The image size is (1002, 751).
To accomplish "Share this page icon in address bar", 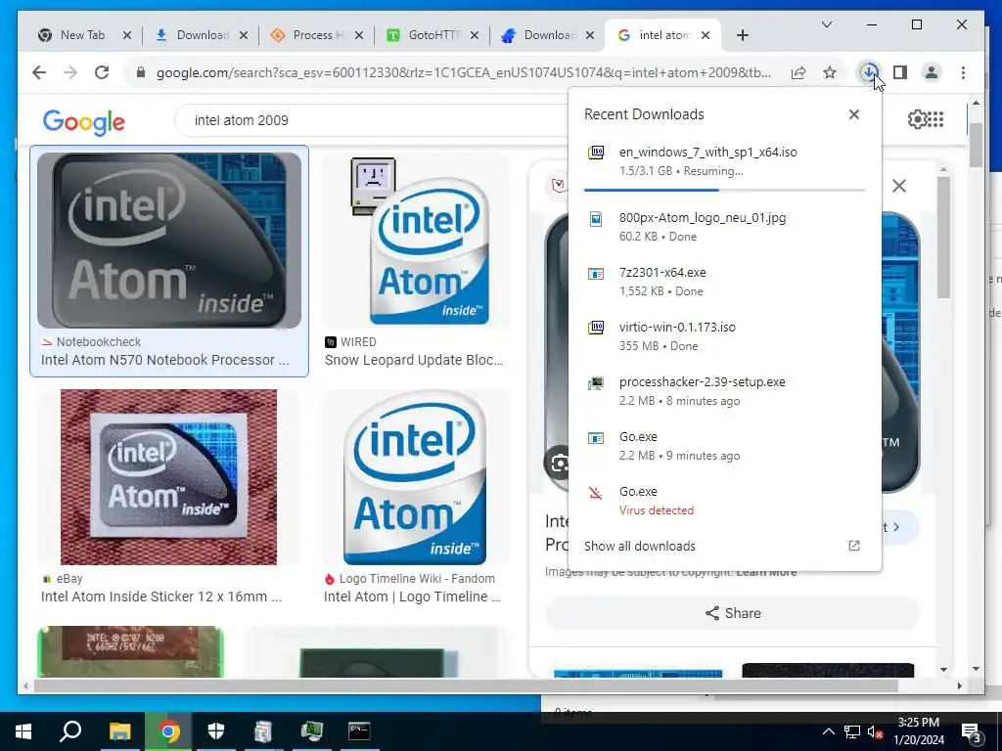I will pyautogui.click(x=798, y=72).
